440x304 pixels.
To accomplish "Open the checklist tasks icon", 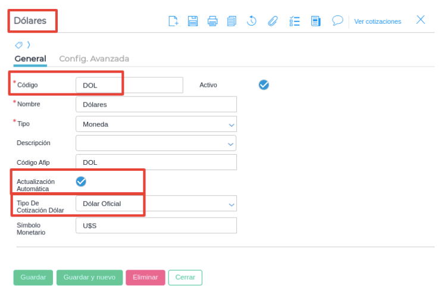I will tap(294, 21).
